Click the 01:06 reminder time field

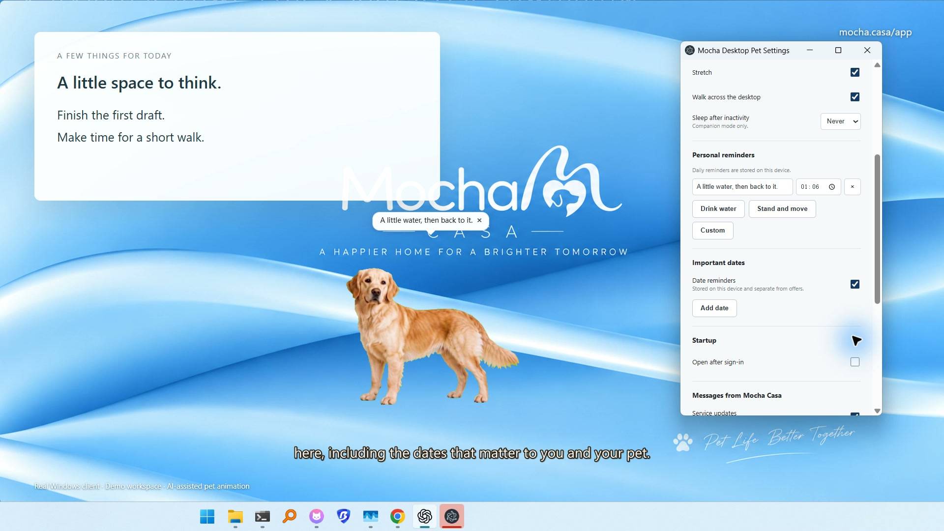coord(818,187)
